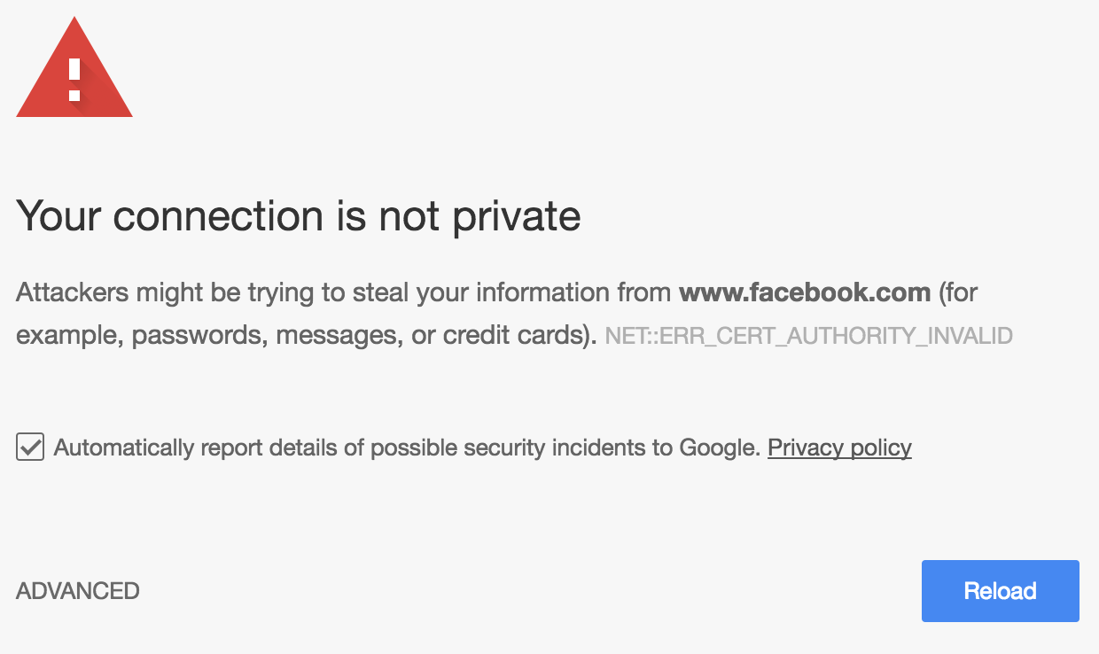Click the word "Your" starting the heading

(x=58, y=216)
